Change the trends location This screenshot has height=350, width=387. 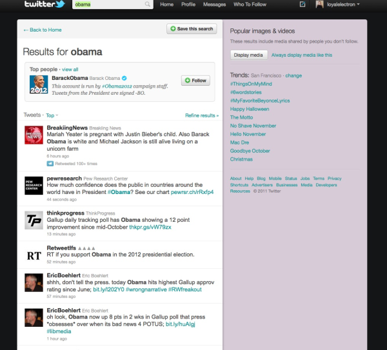click(293, 75)
